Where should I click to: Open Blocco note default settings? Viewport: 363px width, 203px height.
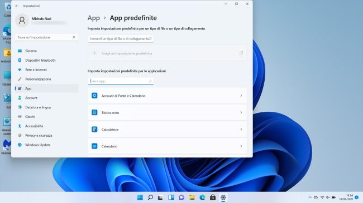[x=167, y=112]
